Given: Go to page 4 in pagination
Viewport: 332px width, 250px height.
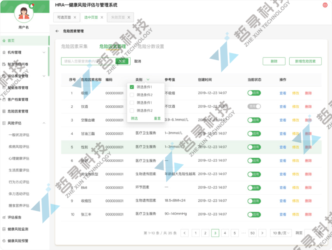Looking at the screenshot, I should [x=225, y=233].
